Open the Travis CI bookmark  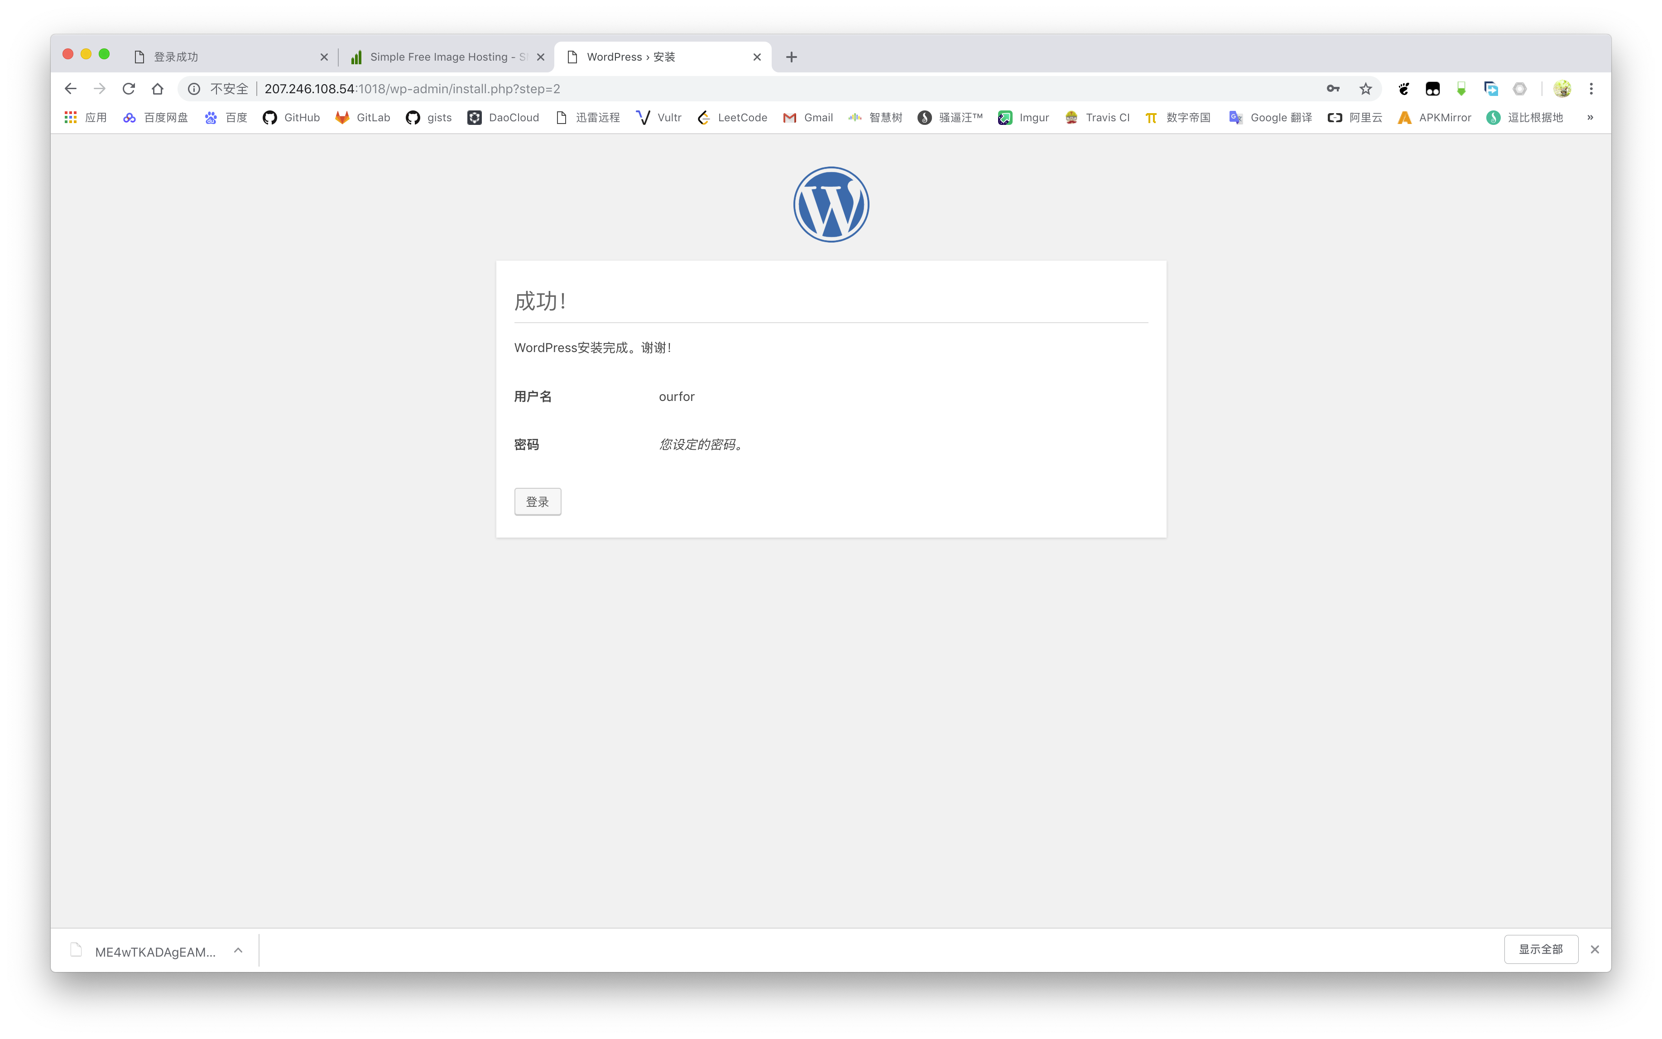(1097, 118)
